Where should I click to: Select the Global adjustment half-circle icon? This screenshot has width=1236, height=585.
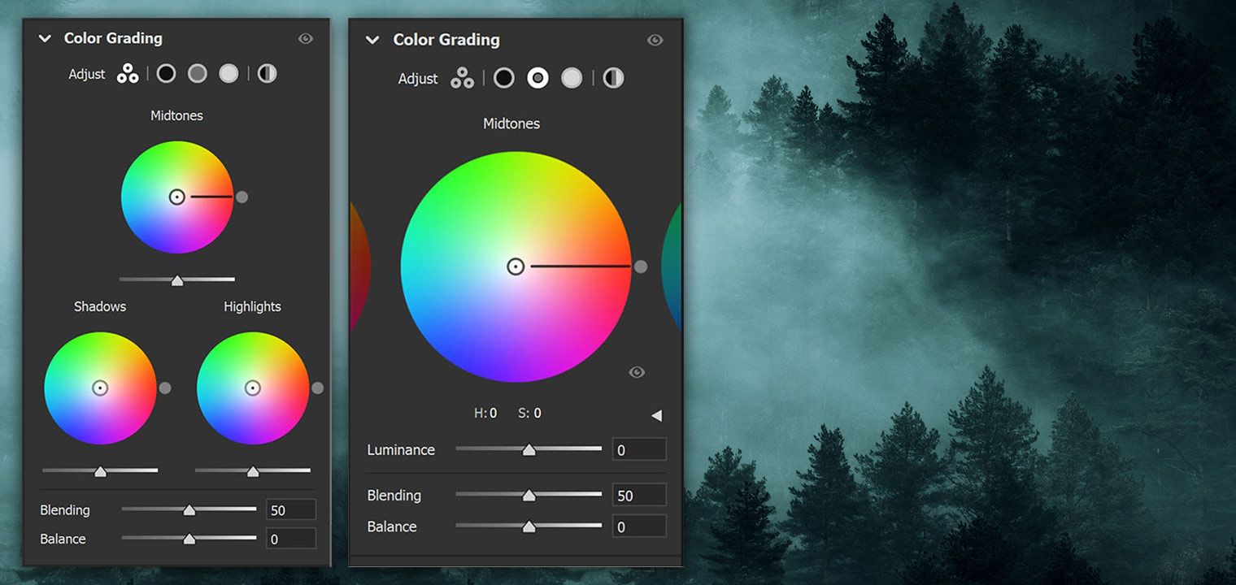[267, 73]
